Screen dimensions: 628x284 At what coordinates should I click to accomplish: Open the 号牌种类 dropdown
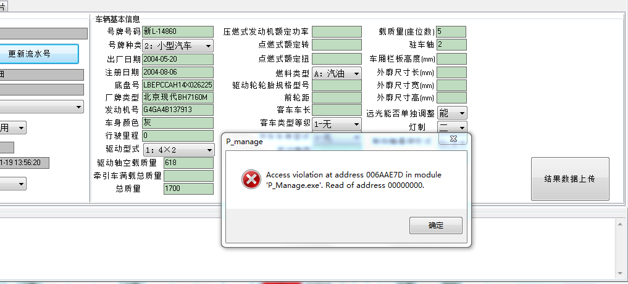pos(178,46)
